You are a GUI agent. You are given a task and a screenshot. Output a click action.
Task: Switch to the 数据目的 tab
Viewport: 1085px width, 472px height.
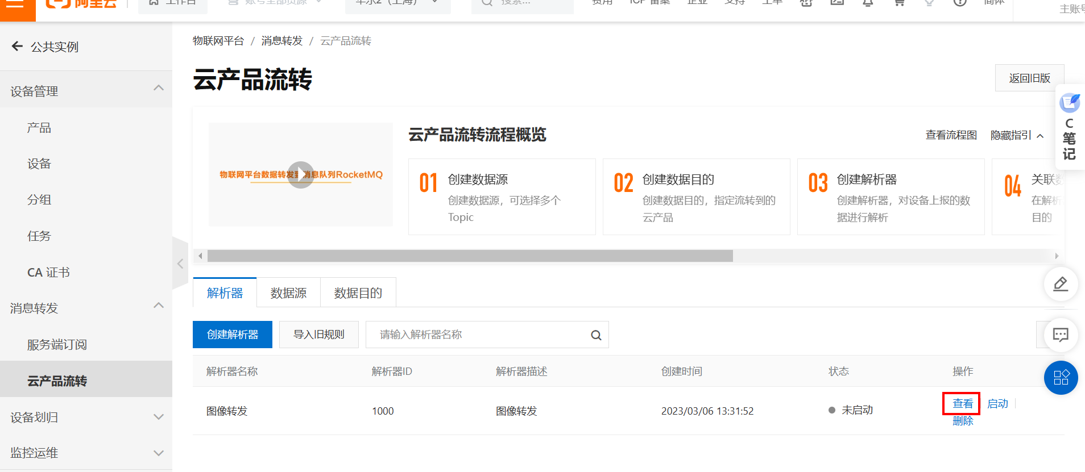pos(358,293)
